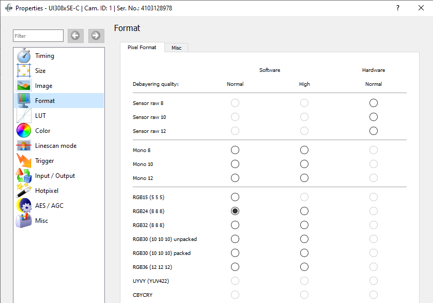Select RGB30 packed software normal
Image resolution: width=433 pixels, height=303 pixels.
pyautogui.click(x=235, y=253)
